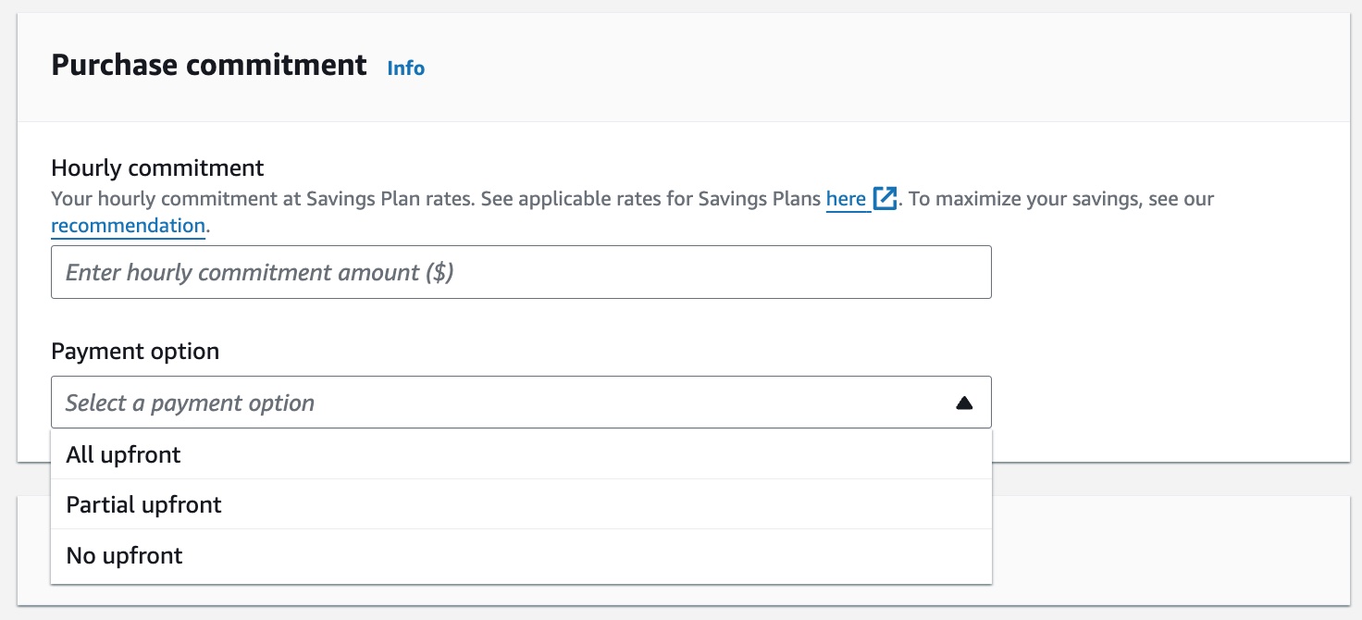1362x620 pixels.
Task: Click the Hourly commitment field label
Action: pyautogui.click(x=157, y=167)
